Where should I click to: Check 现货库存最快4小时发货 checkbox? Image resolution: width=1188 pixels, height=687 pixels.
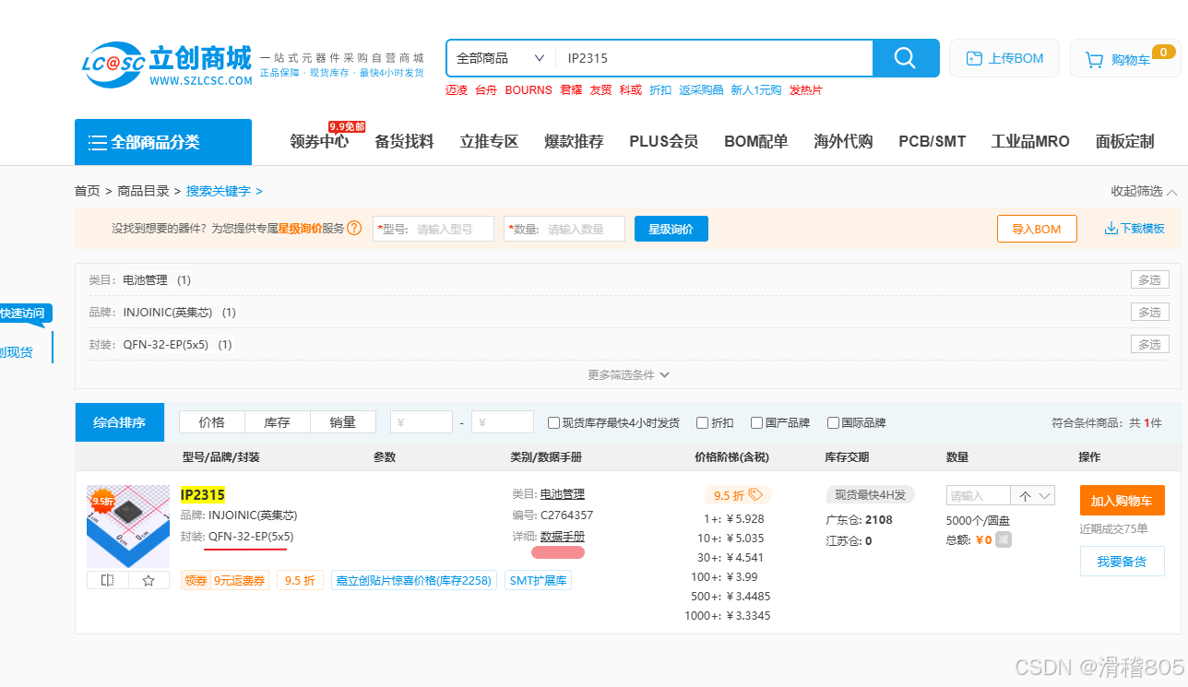pyautogui.click(x=553, y=422)
